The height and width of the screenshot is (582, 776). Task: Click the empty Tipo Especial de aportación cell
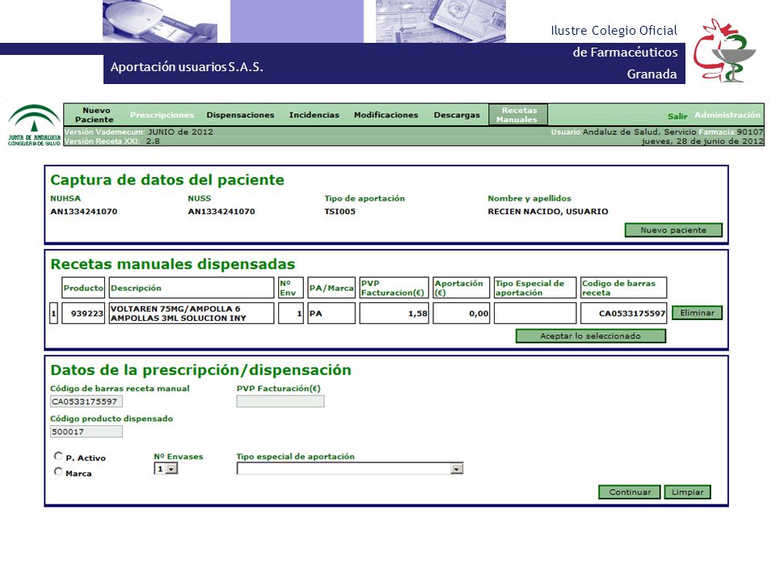pos(535,314)
